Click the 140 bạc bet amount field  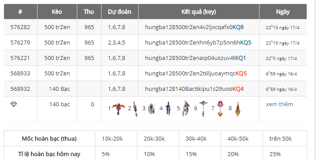pos(60,104)
